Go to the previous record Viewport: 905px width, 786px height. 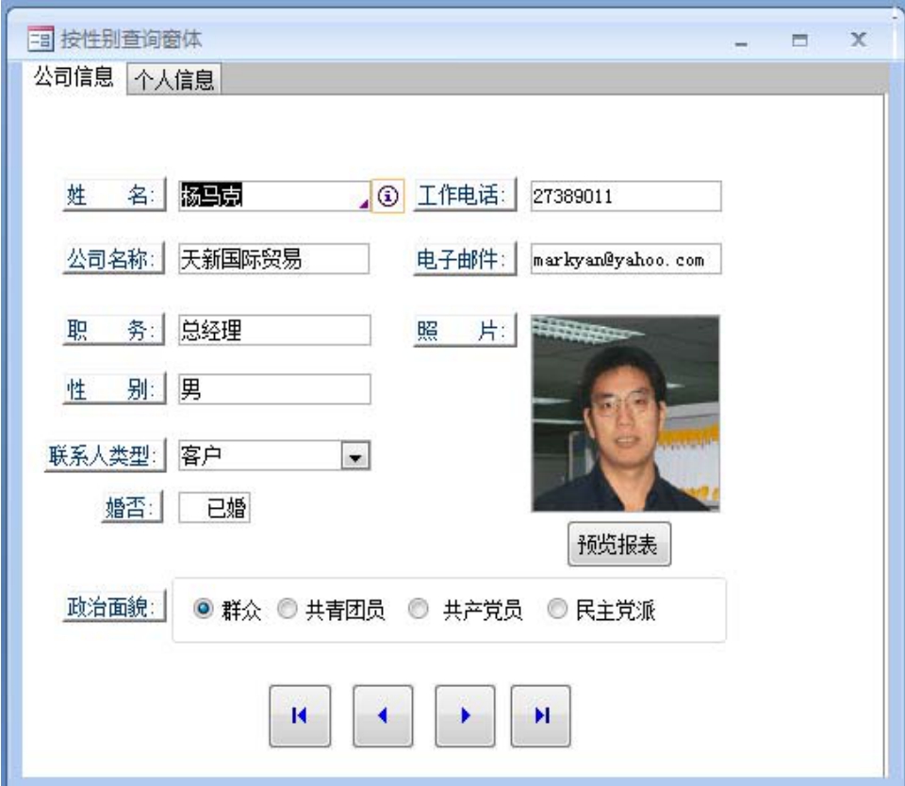[382, 715]
